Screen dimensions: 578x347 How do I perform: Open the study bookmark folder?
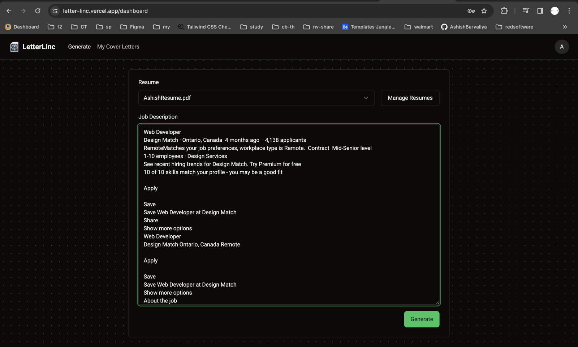[x=252, y=27]
